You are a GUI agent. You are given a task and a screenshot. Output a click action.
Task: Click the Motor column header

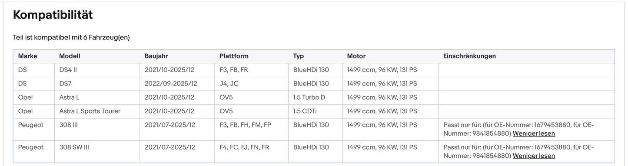[x=356, y=56]
